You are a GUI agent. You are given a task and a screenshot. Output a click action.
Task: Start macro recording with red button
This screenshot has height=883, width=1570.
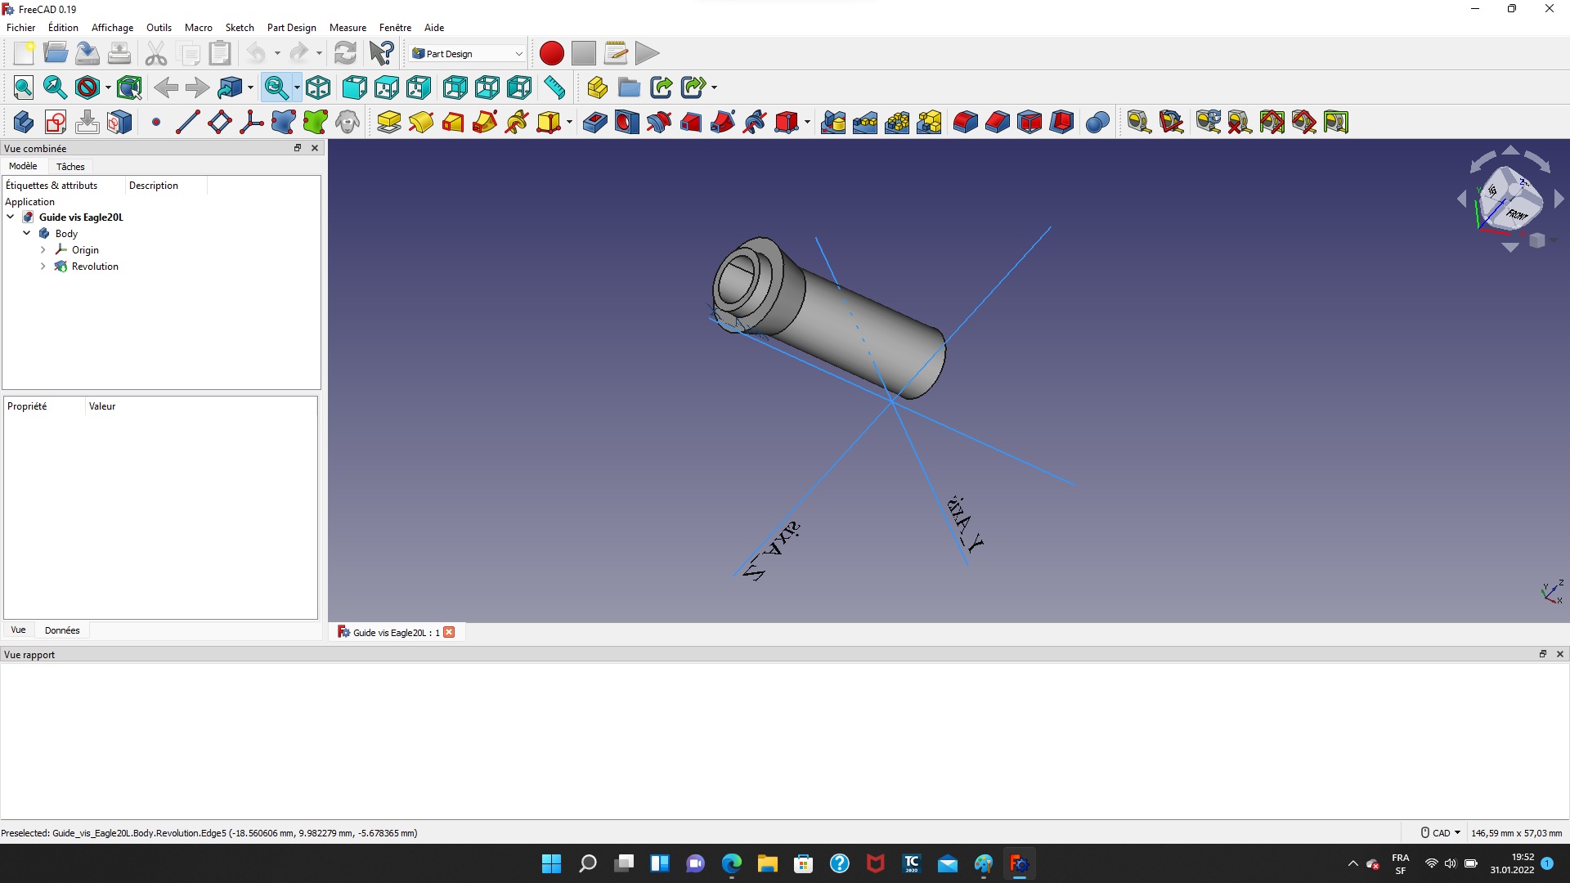(x=551, y=54)
